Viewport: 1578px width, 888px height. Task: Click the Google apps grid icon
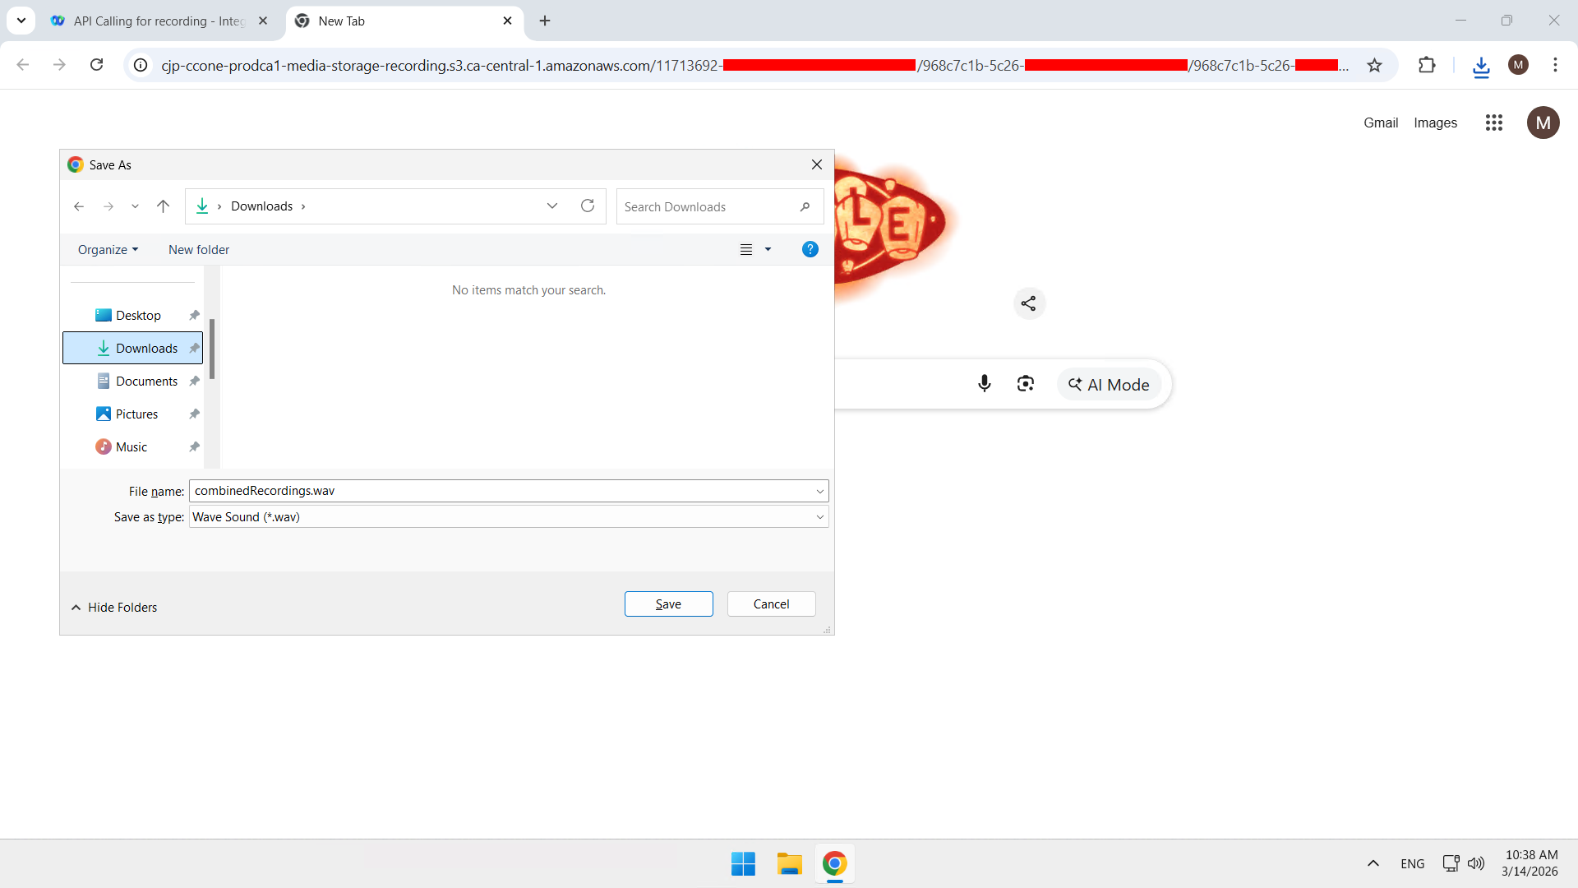tap(1493, 123)
